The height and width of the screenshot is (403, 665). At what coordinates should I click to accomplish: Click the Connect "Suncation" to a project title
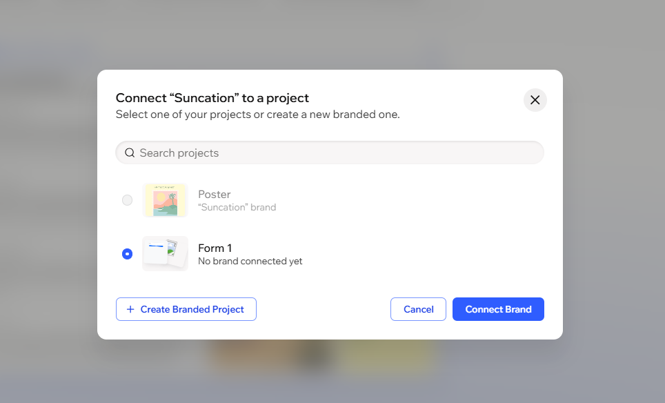click(x=212, y=98)
